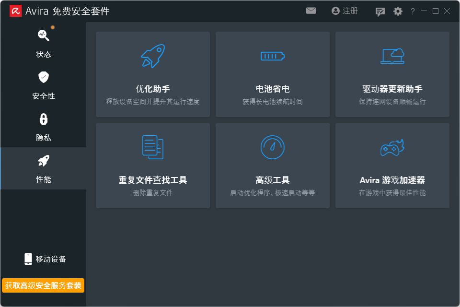Open the 电池省电 card title
Image resolution: width=460 pixels, height=307 pixels.
click(x=273, y=89)
